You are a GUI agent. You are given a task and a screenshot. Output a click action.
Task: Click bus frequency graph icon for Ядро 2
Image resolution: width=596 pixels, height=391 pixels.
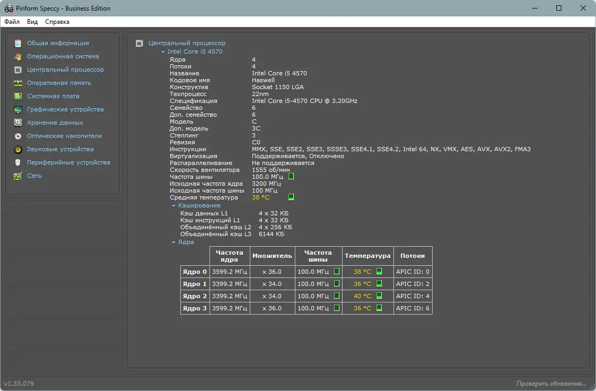[337, 296]
